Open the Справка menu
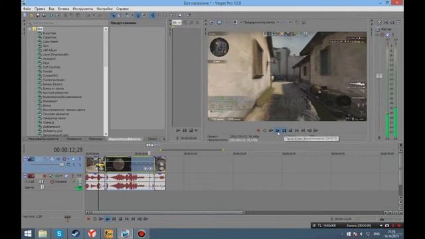Image resolution: width=425 pixels, height=239 pixels. 122,9
